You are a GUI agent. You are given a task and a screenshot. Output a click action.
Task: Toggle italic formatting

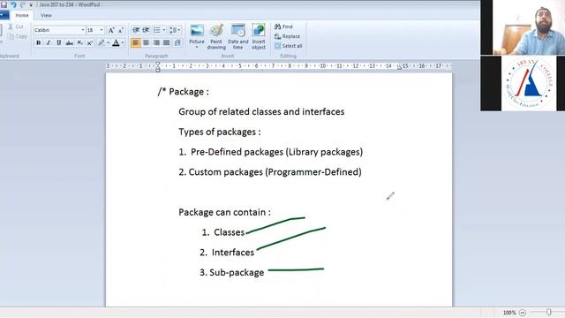point(49,42)
